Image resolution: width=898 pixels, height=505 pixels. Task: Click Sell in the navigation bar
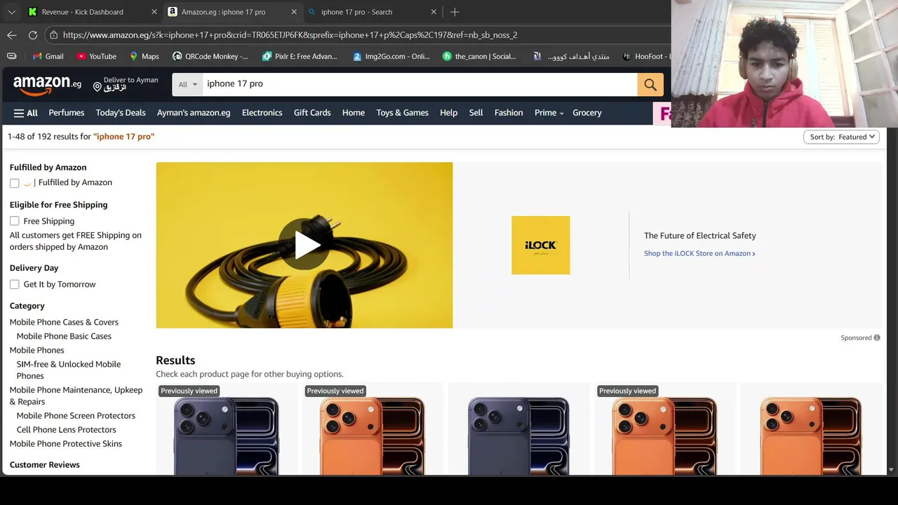click(476, 113)
